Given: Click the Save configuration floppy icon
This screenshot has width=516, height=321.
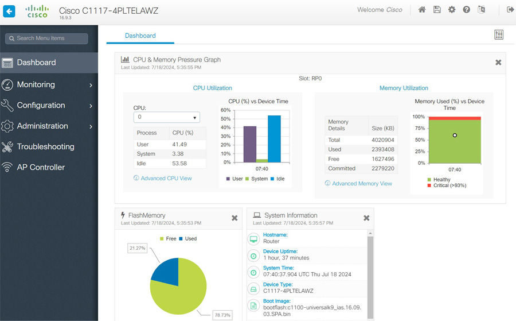Looking at the screenshot, I should 437,10.
